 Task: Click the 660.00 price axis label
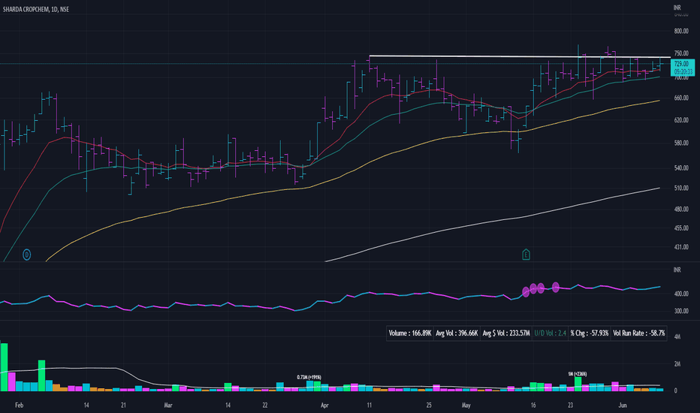coord(681,98)
